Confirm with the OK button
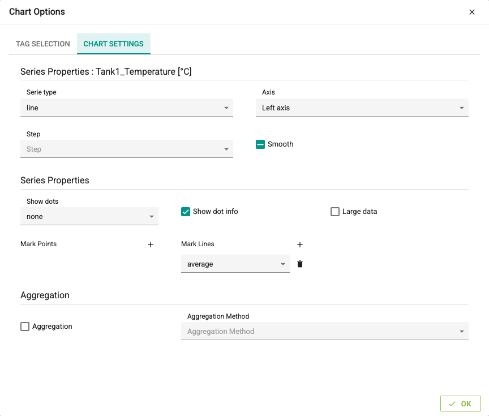The width and height of the screenshot is (489, 416). 460,404
